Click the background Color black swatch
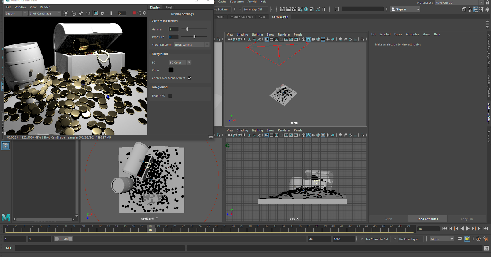The image size is (491, 257). pyautogui.click(x=171, y=70)
